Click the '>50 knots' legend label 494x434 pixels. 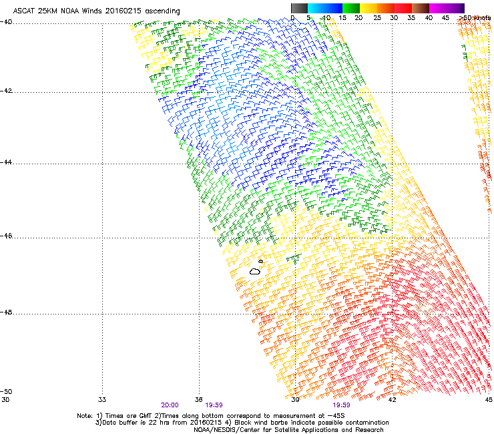click(475, 18)
